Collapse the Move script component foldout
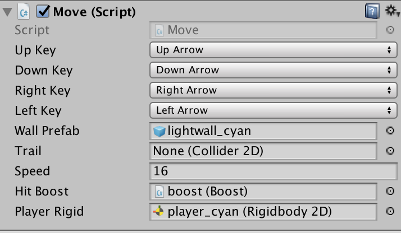 point(7,11)
